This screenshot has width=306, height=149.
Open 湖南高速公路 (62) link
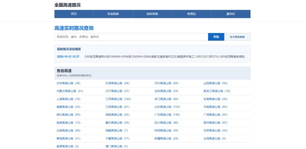pyautogui.click(x=117, y=115)
